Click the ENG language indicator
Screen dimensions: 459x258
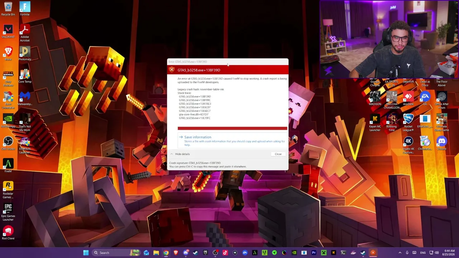point(423,253)
